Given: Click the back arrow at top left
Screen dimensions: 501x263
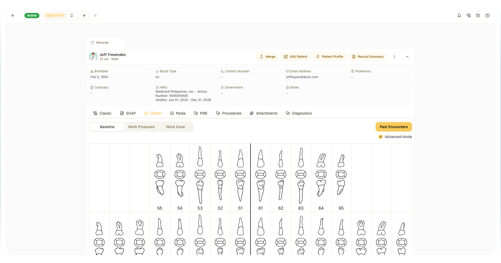Looking at the screenshot, I should 13,15.
